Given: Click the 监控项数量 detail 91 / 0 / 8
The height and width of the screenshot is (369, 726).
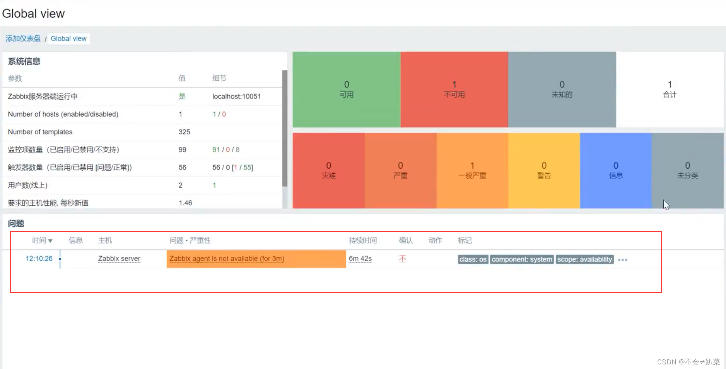Looking at the screenshot, I should point(226,150).
